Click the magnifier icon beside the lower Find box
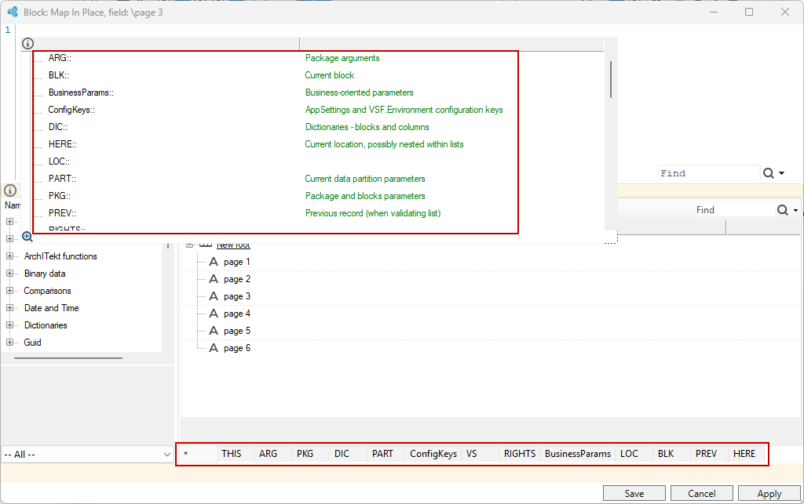The width and height of the screenshot is (804, 504). 783,210
